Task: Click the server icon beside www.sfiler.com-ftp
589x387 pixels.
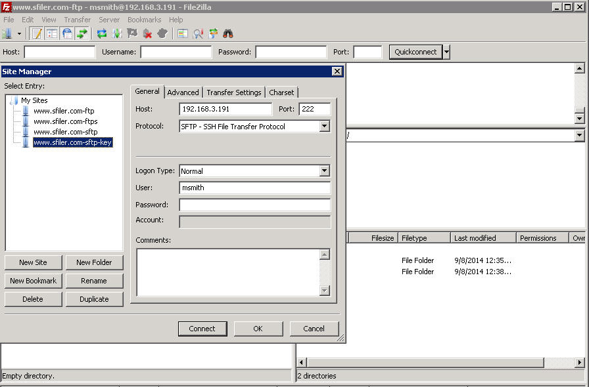Action: point(26,111)
